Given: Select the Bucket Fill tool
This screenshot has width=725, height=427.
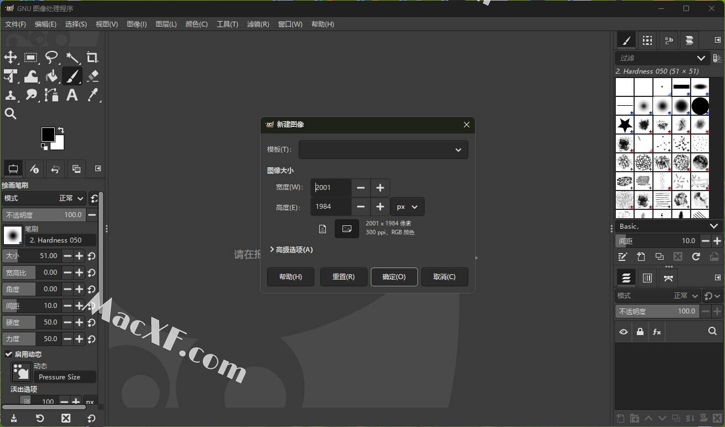Looking at the screenshot, I should click(52, 76).
